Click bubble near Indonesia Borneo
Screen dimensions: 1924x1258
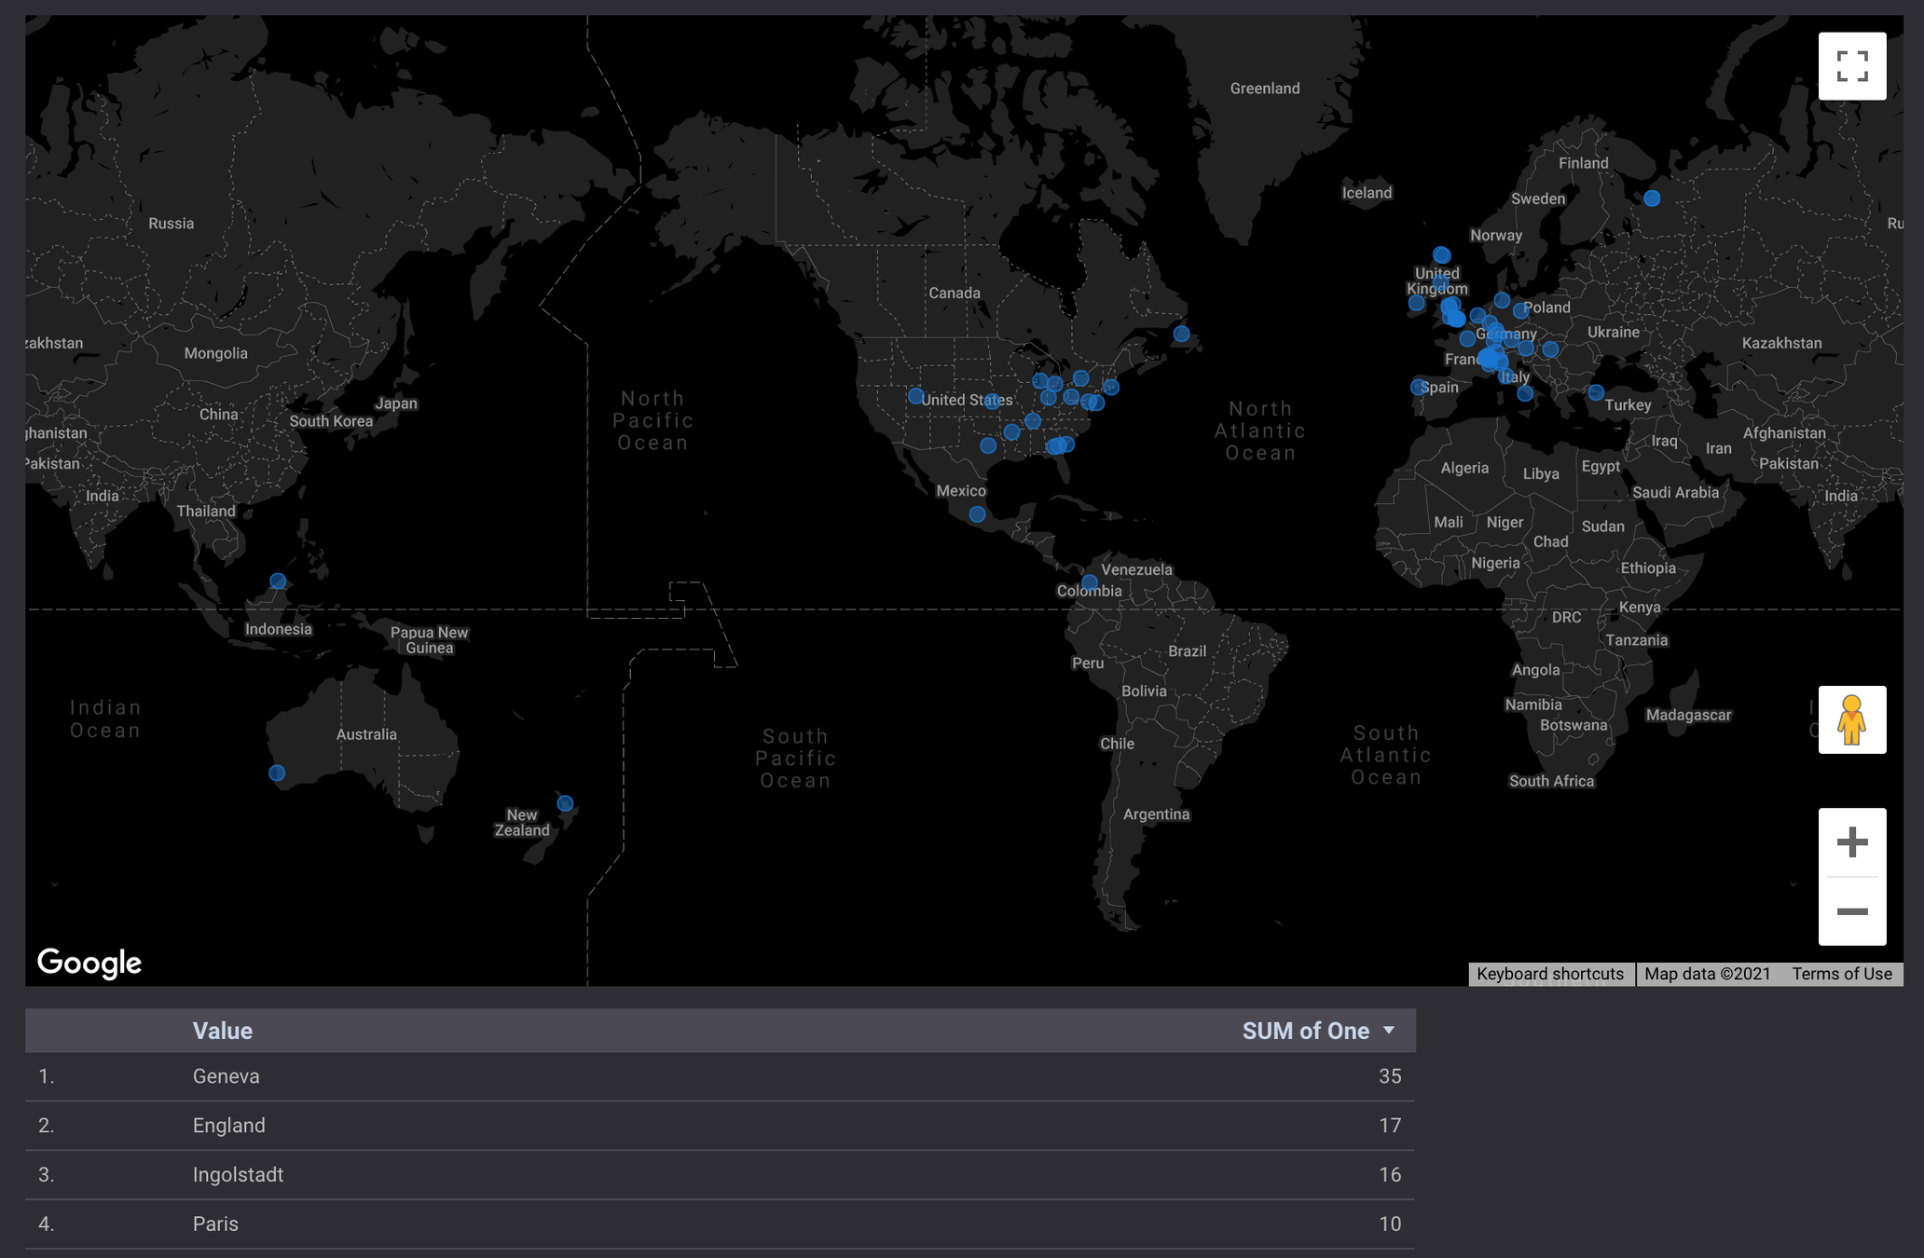278,581
